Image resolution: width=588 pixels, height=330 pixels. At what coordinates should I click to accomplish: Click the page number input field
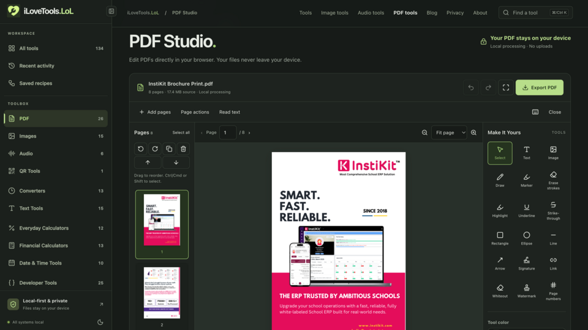(228, 133)
